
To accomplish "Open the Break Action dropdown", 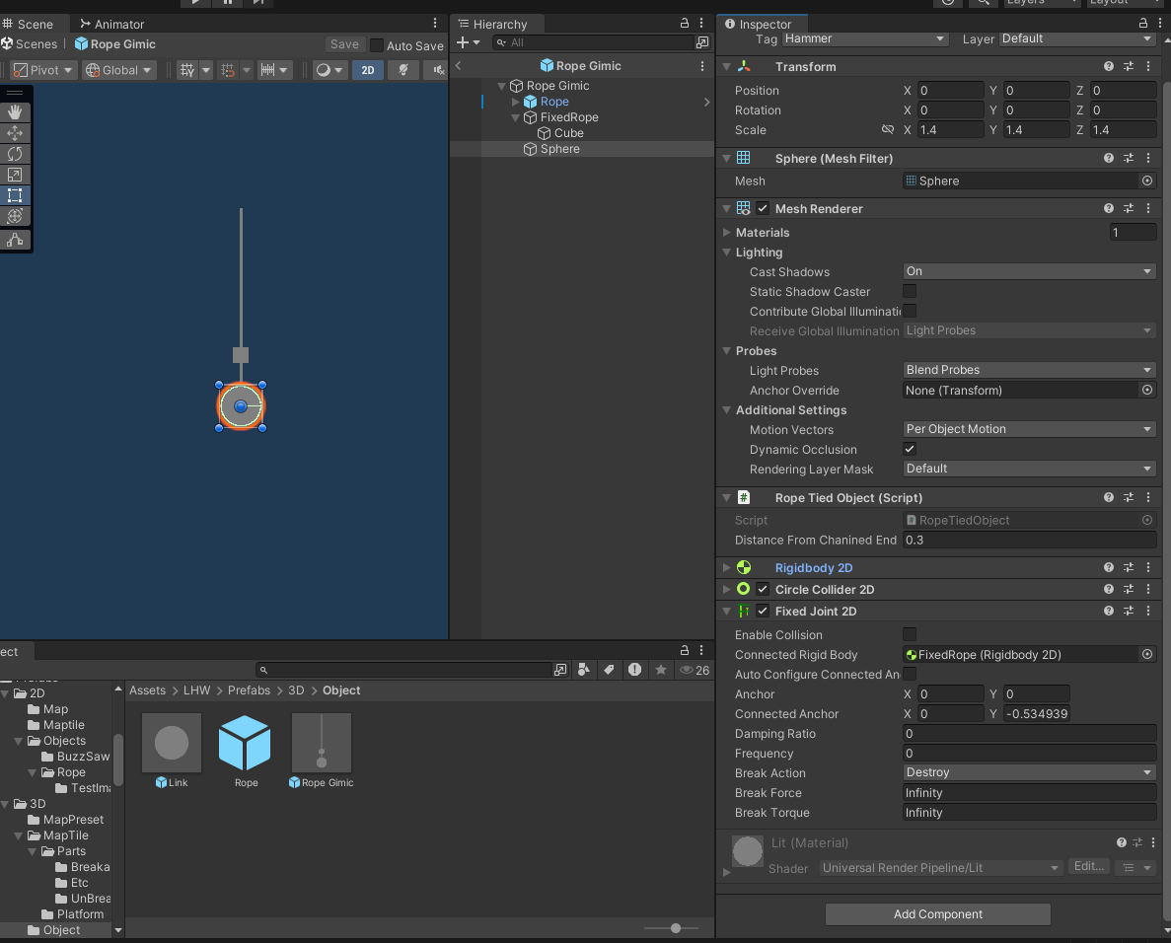I will tap(1029, 772).
